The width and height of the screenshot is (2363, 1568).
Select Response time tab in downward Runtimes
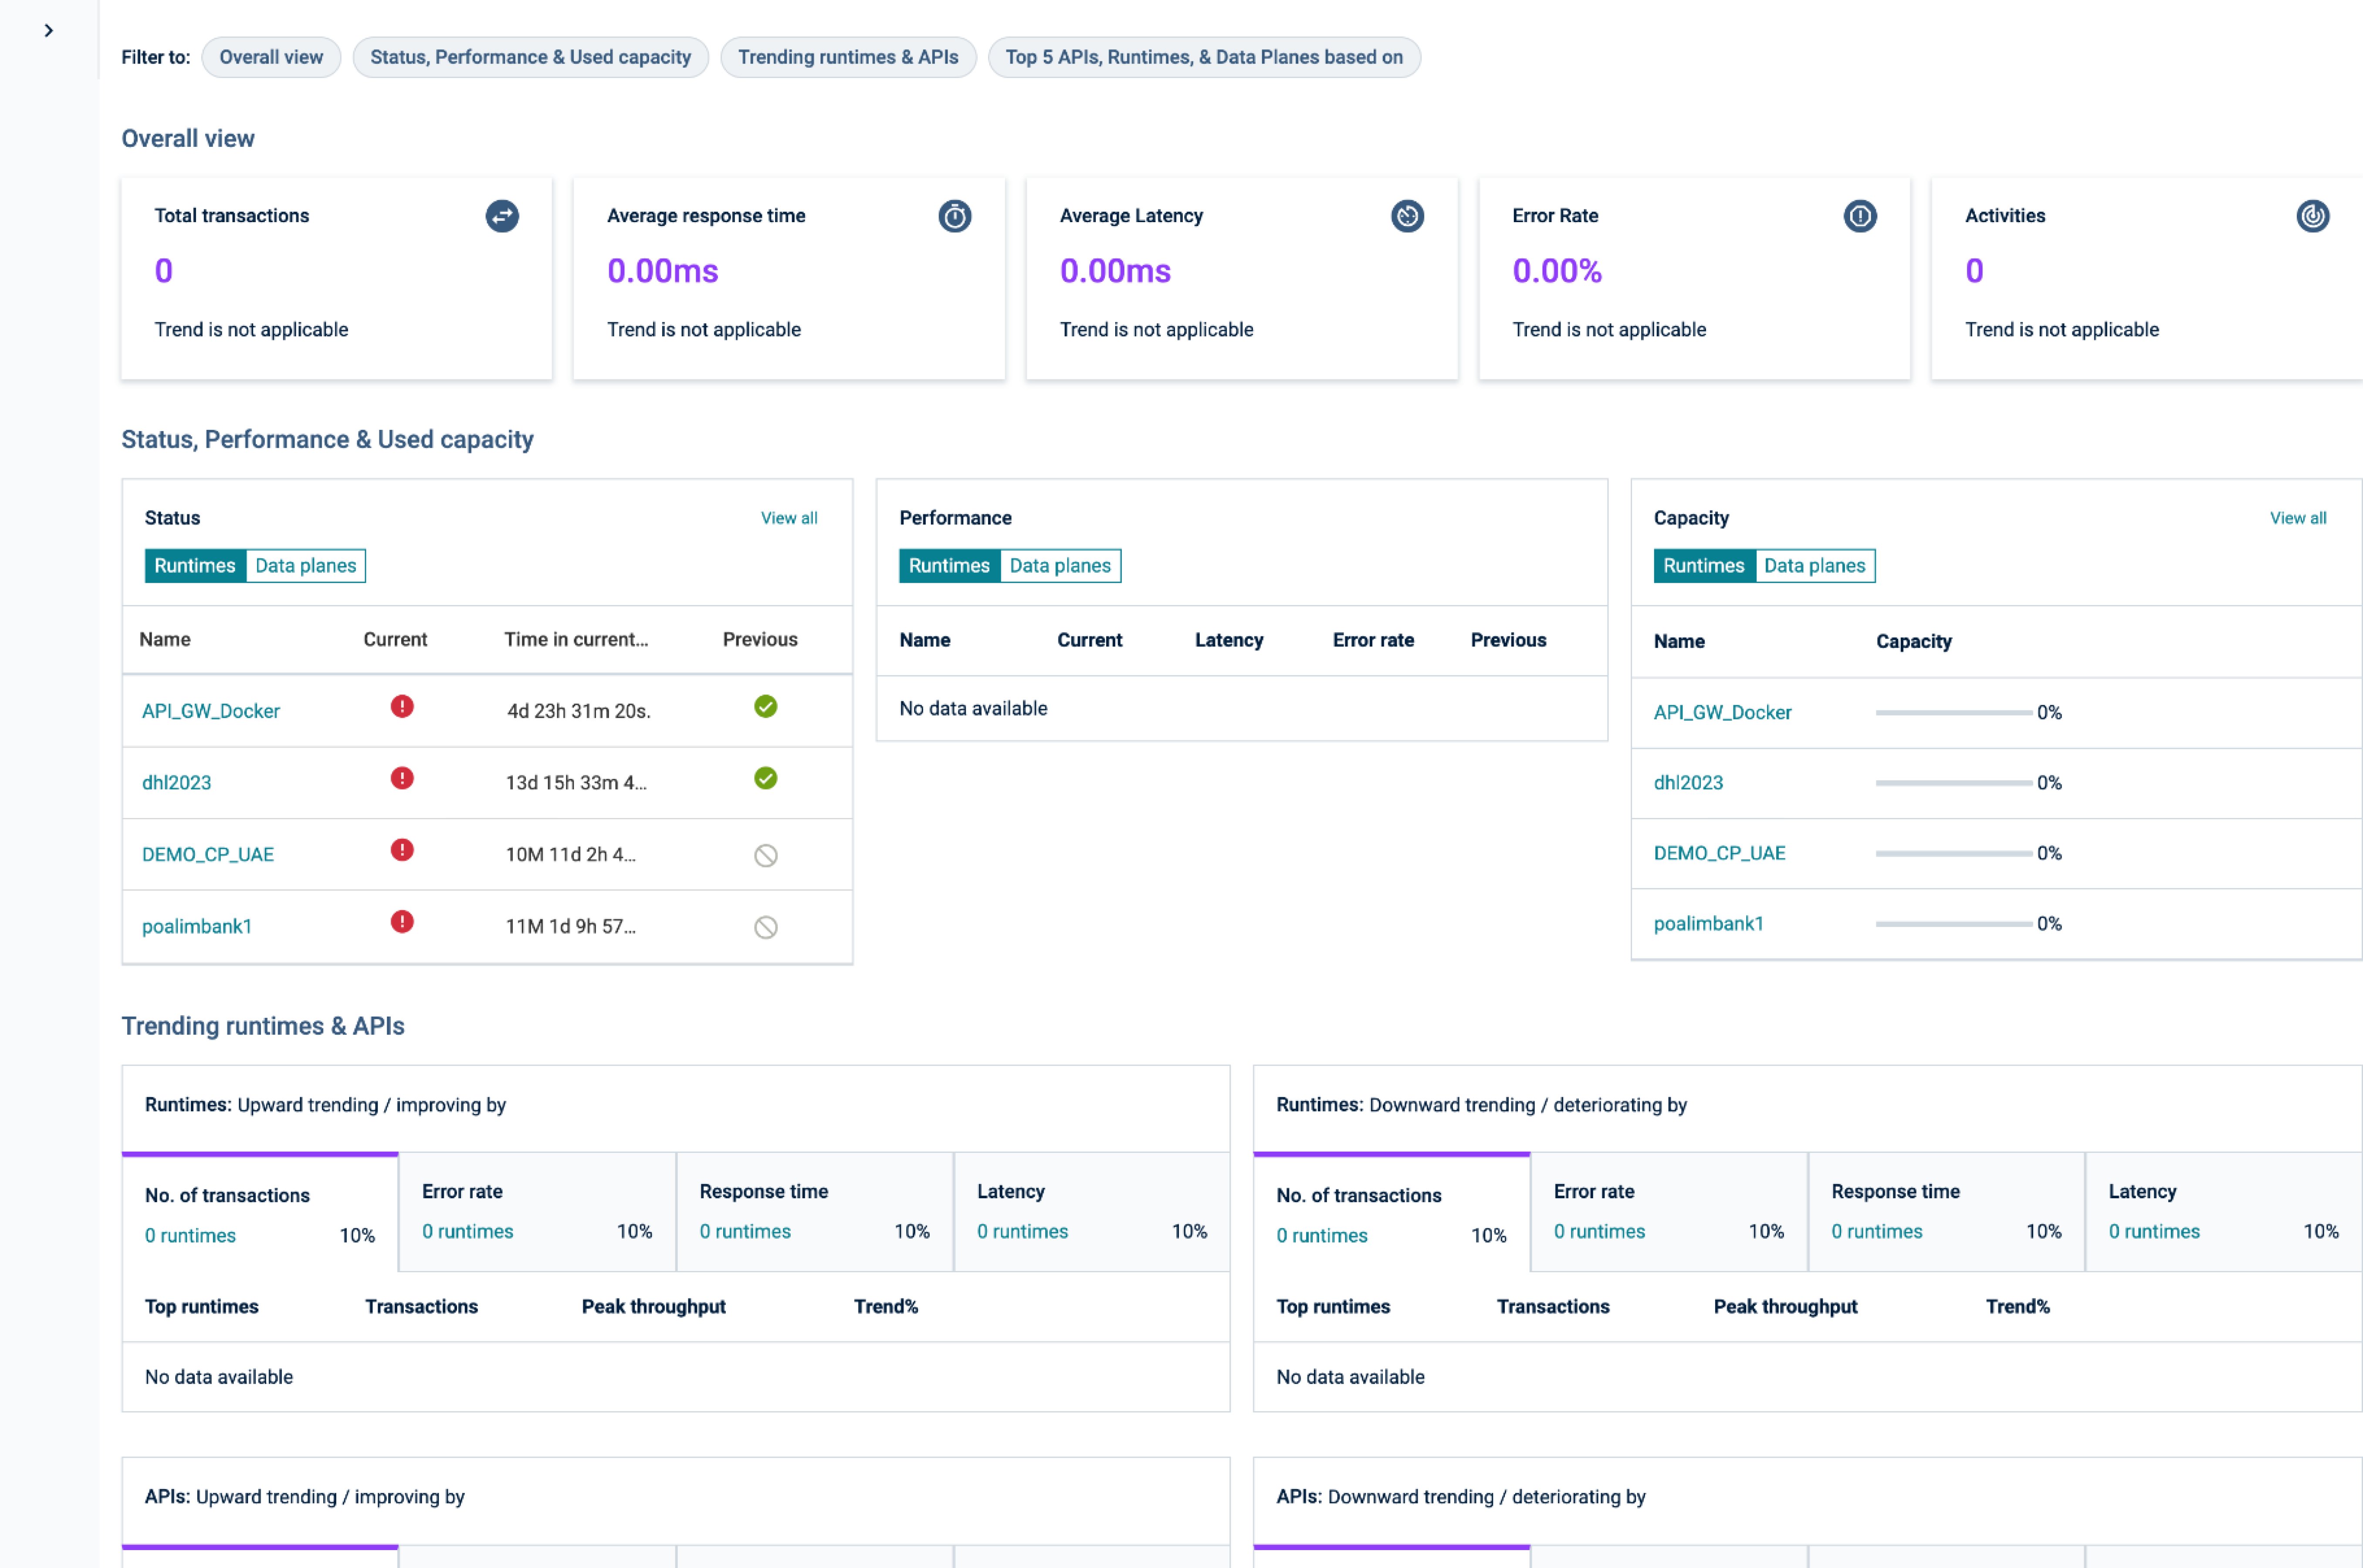tap(1947, 1212)
